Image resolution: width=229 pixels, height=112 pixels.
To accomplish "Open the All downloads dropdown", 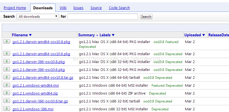I will pyautogui.click(x=38, y=17).
